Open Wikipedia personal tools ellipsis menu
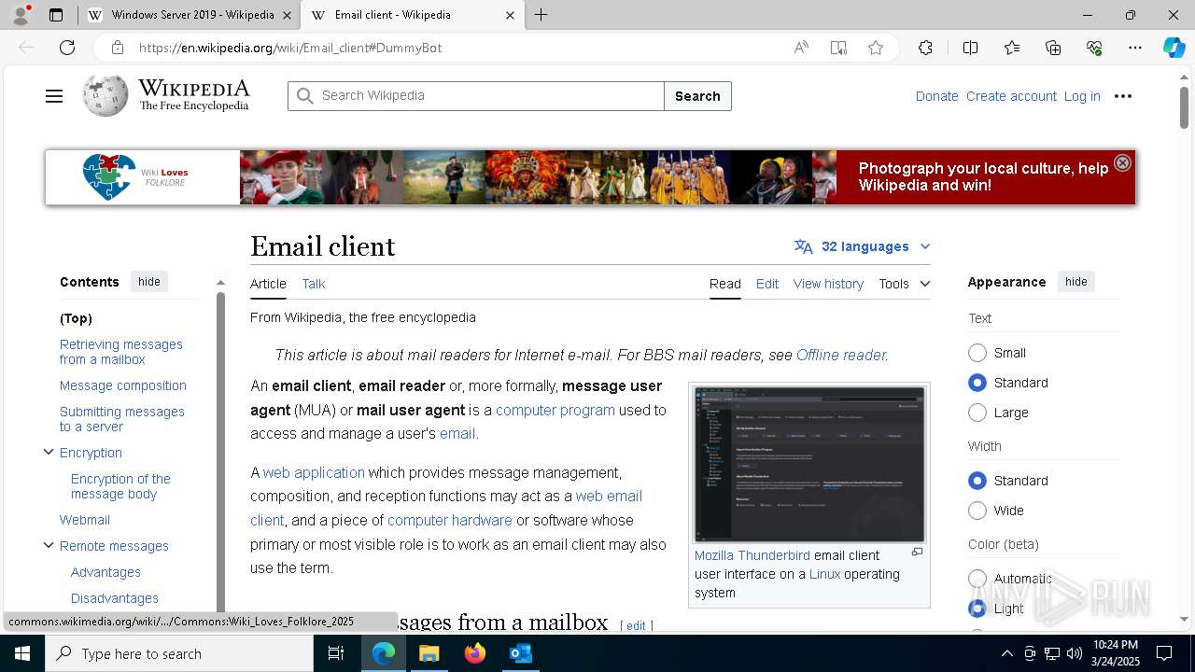Image resolution: width=1195 pixels, height=672 pixels. tap(1123, 96)
